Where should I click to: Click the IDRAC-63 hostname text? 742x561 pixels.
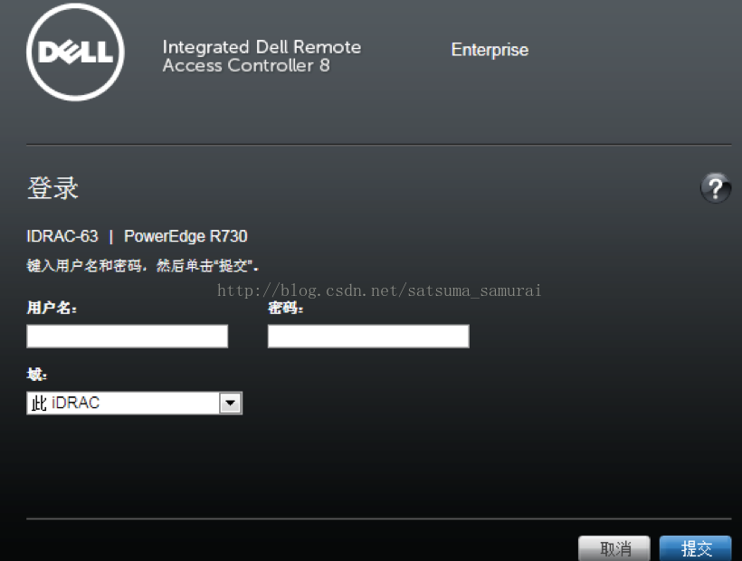62,236
